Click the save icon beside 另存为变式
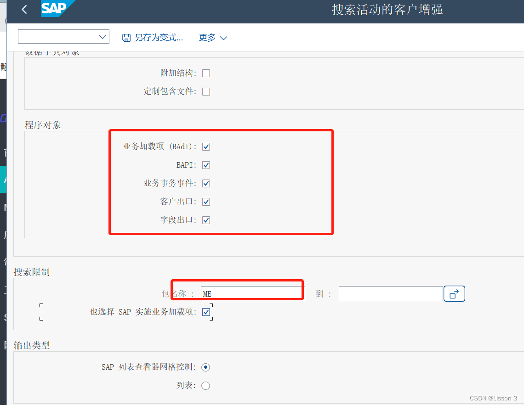This screenshot has height=405, width=524. coord(126,38)
